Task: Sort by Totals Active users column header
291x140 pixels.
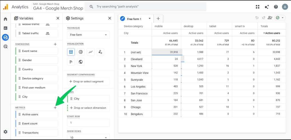Action: point(272,33)
